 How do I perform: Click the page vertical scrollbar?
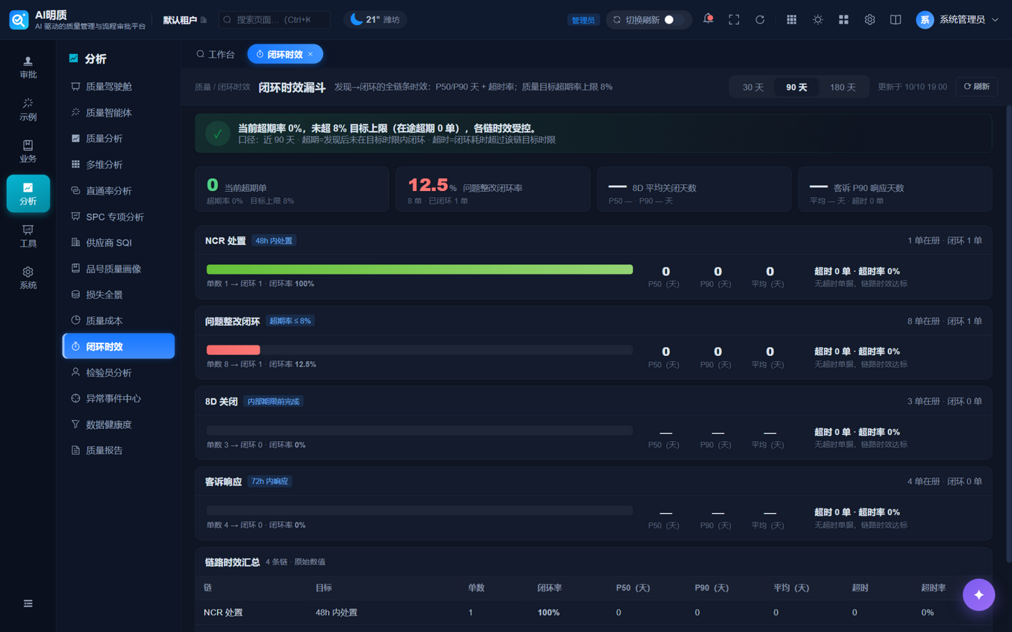[1008, 334]
